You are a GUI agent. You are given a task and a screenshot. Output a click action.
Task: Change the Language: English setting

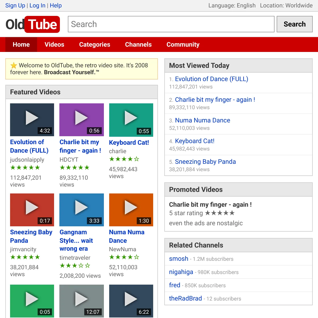pos(232,6)
